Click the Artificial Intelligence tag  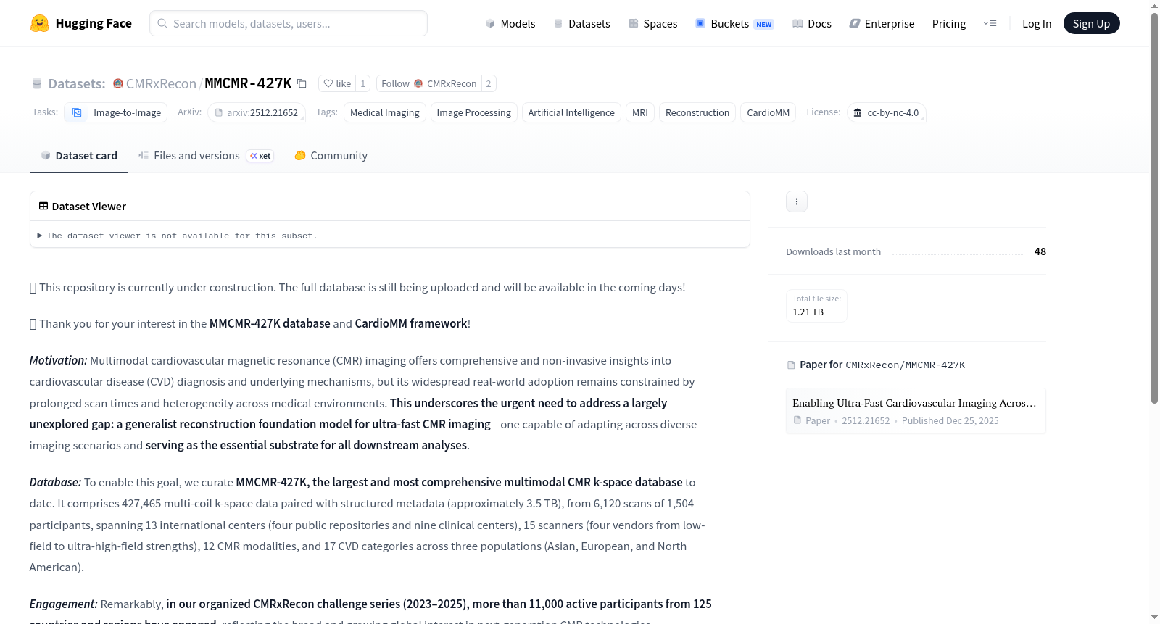pos(571,112)
